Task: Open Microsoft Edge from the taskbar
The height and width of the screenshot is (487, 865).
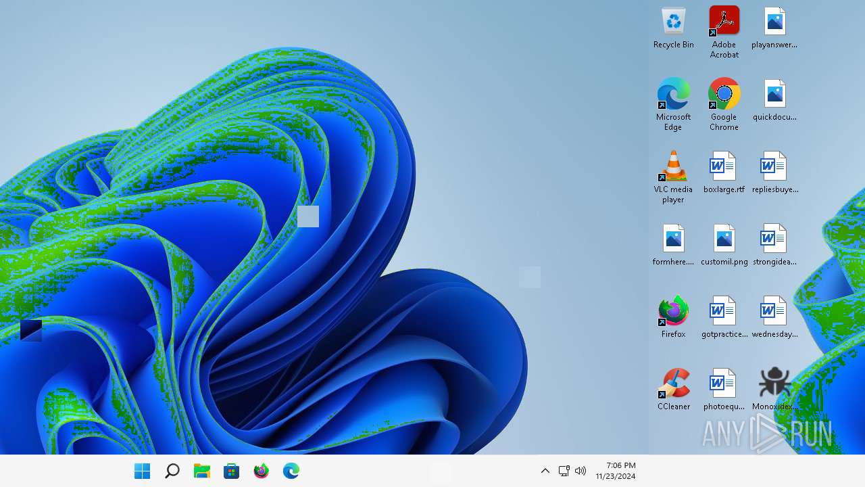Action: coord(291,471)
